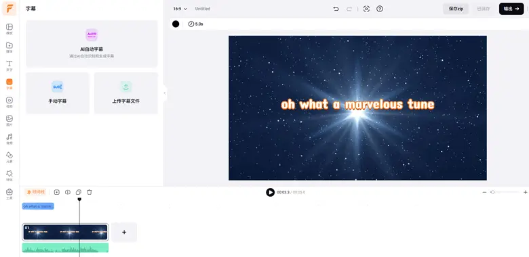Click the add scene icon in timeline toolbar
Viewport: 529px width, 257px height.
coord(57,192)
